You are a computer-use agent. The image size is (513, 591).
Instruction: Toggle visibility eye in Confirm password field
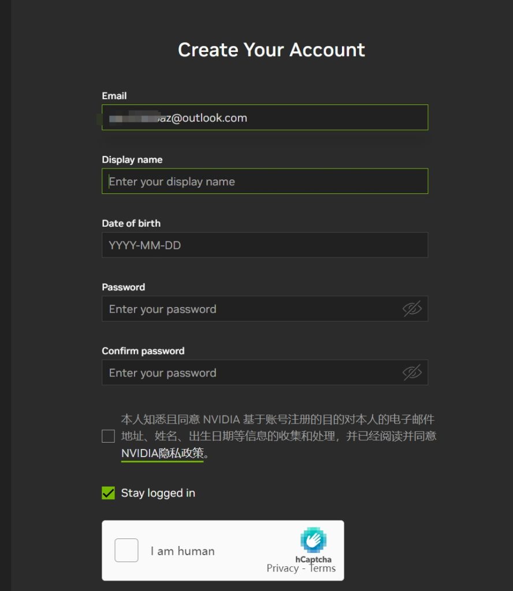pyautogui.click(x=411, y=372)
